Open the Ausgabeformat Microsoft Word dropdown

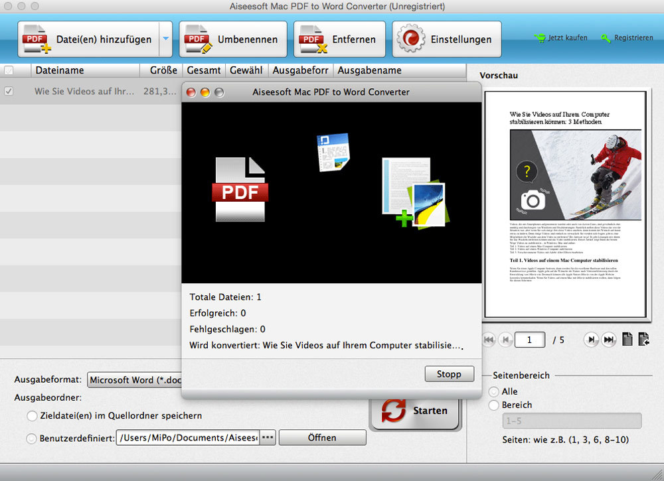[x=135, y=380]
